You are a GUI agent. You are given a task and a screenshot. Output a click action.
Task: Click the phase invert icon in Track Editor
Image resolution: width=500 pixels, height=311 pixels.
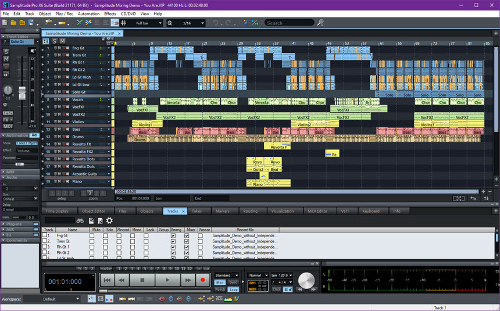point(5,105)
